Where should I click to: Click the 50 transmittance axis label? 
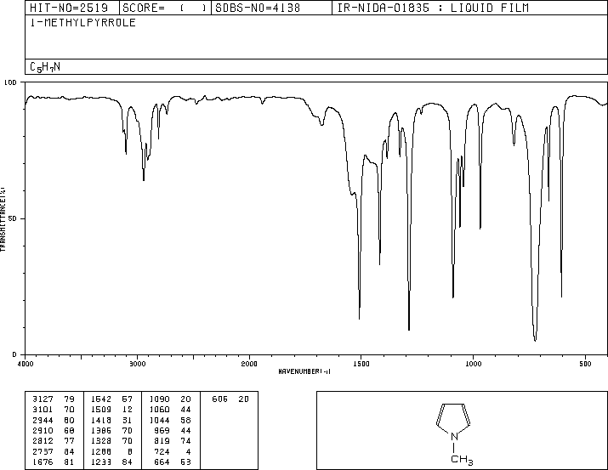[12, 218]
